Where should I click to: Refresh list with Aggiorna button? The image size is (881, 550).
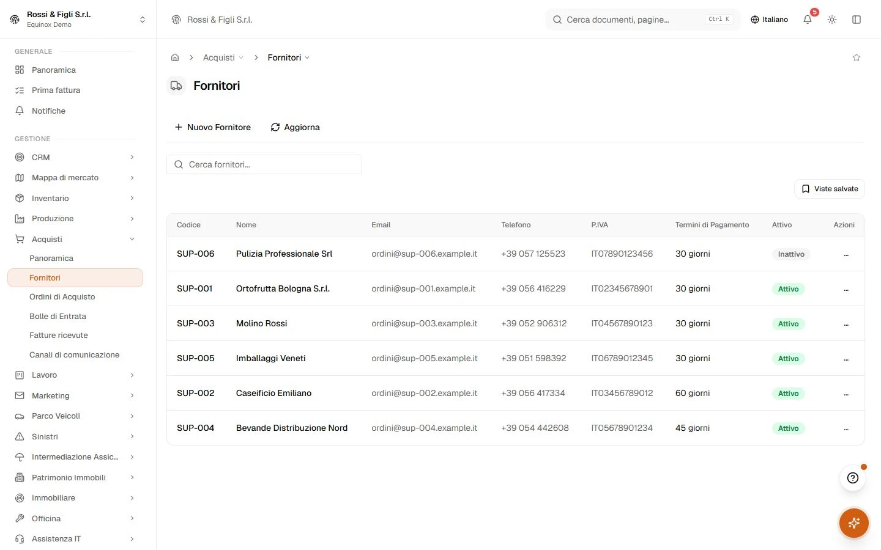tap(296, 127)
